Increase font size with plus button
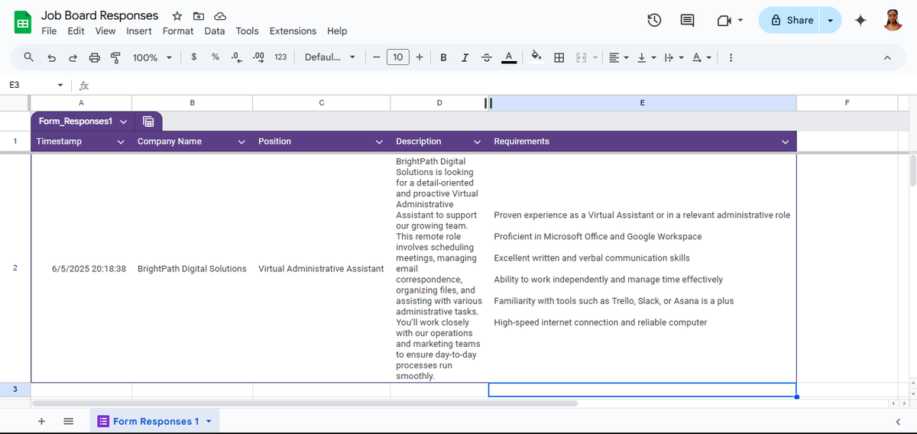 [420, 57]
